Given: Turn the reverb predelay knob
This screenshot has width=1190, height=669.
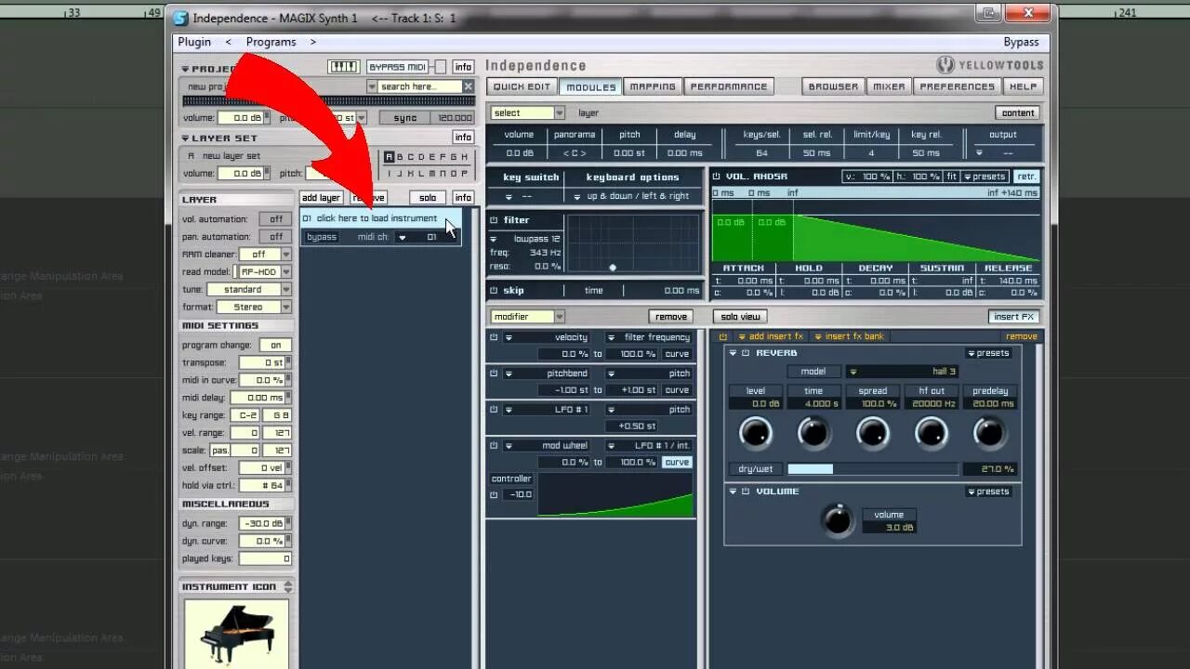Looking at the screenshot, I should pyautogui.click(x=989, y=433).
